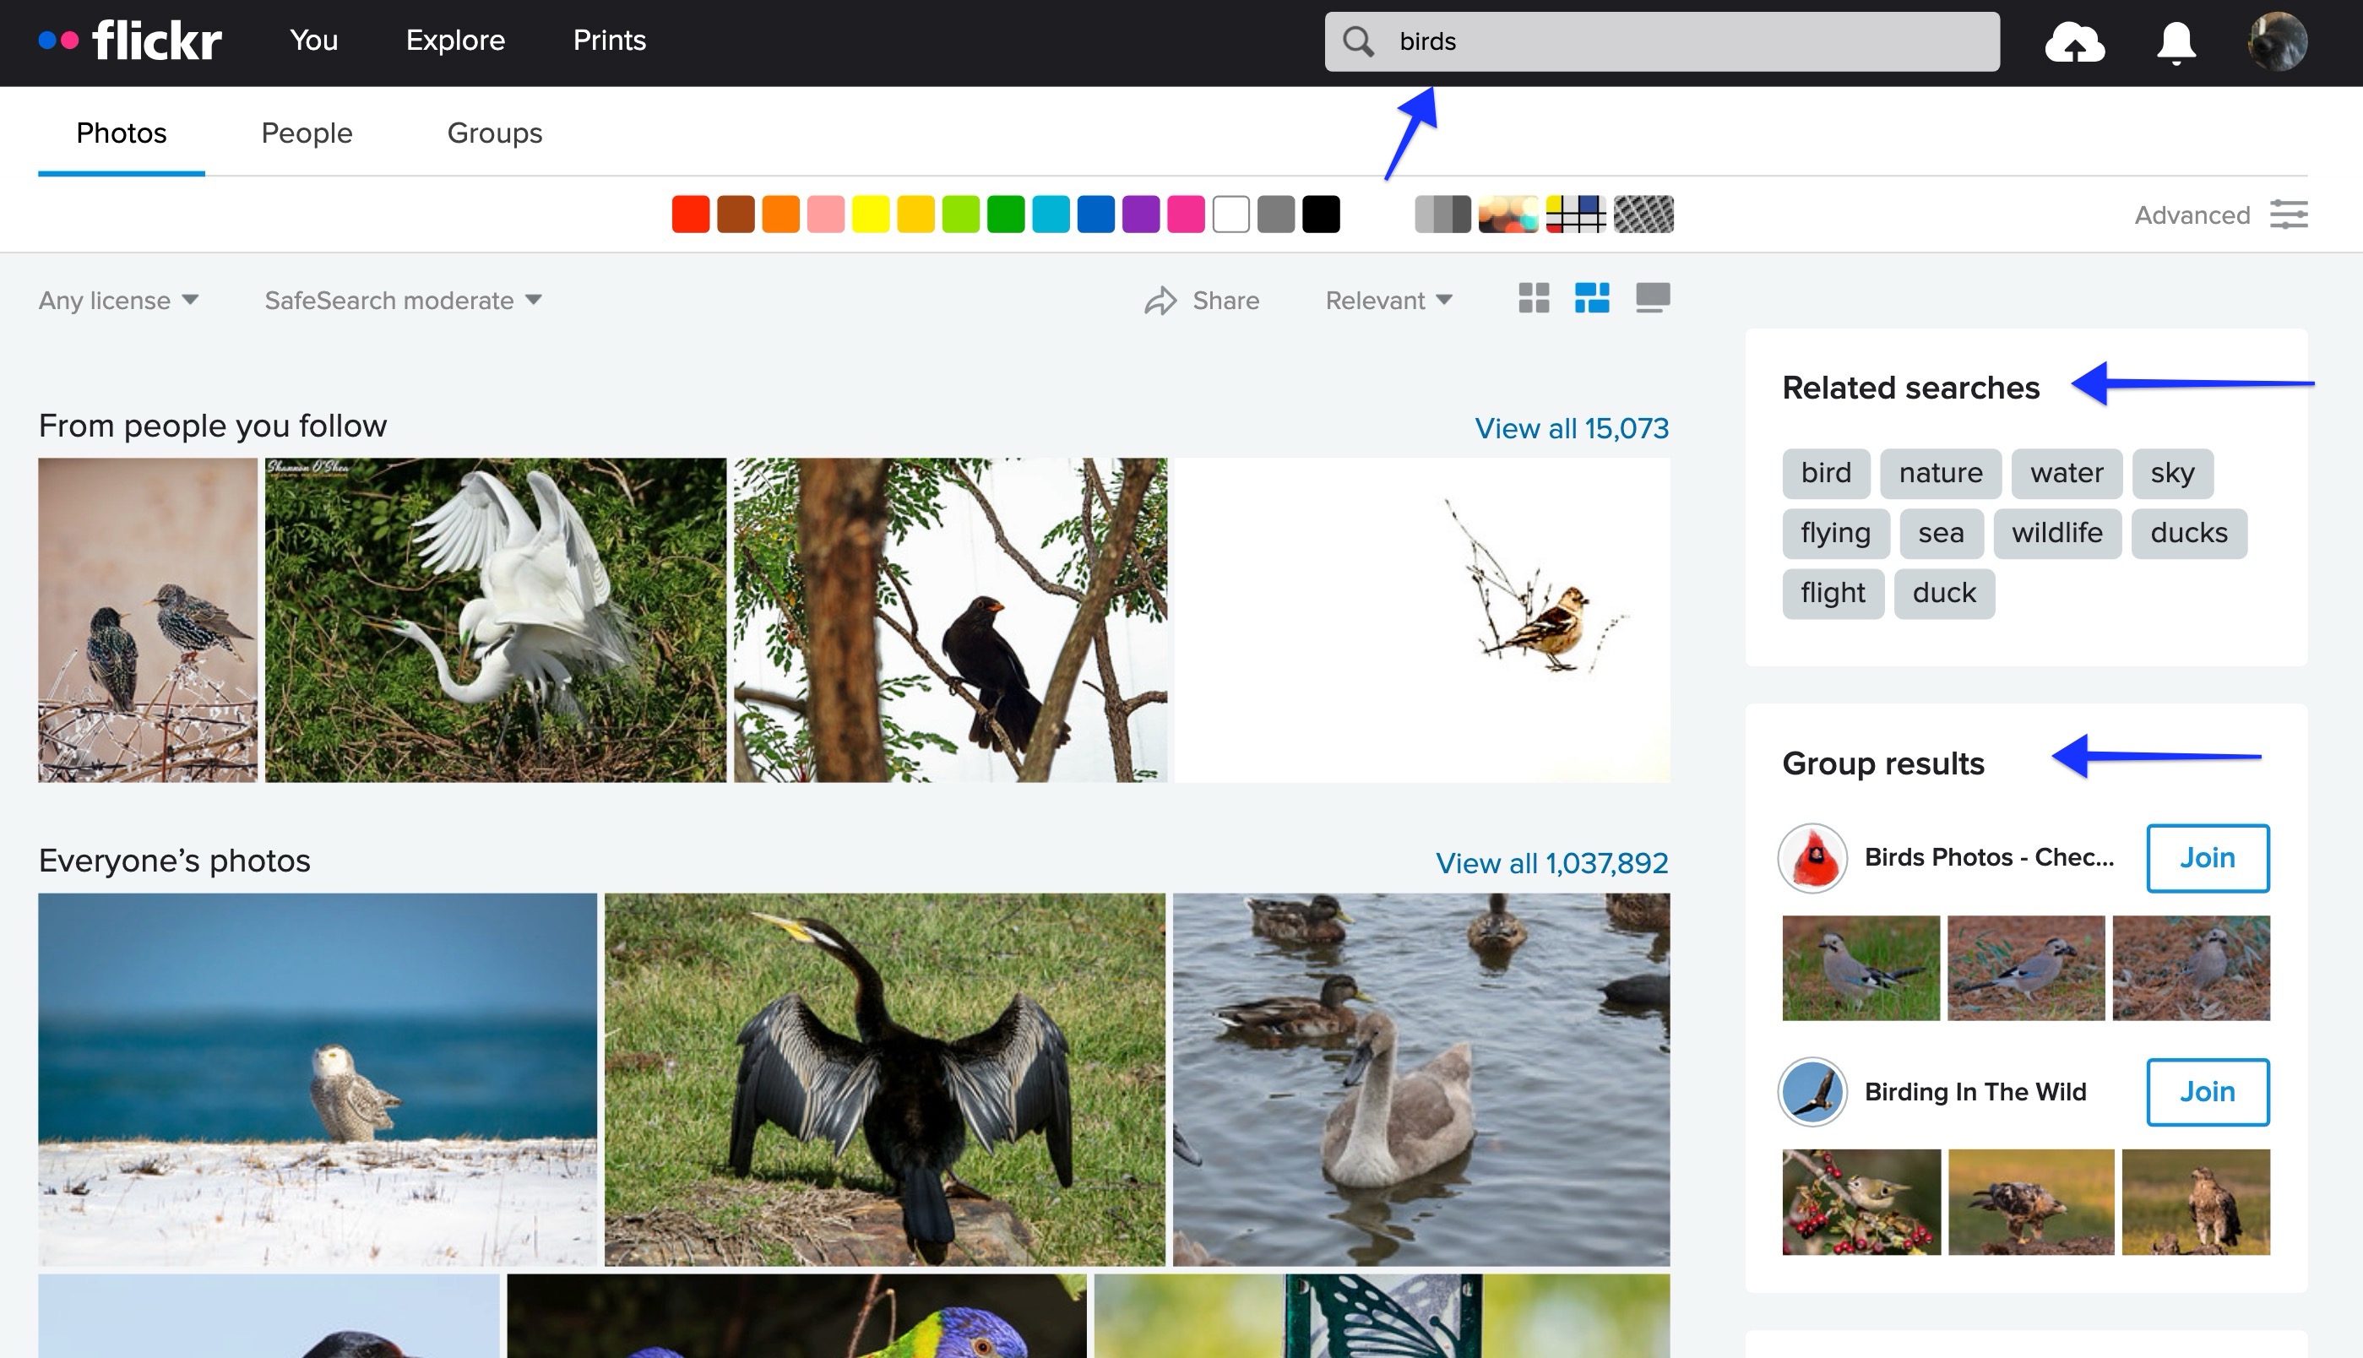Switch to slideshow view icon

(x=1653, y=298)
